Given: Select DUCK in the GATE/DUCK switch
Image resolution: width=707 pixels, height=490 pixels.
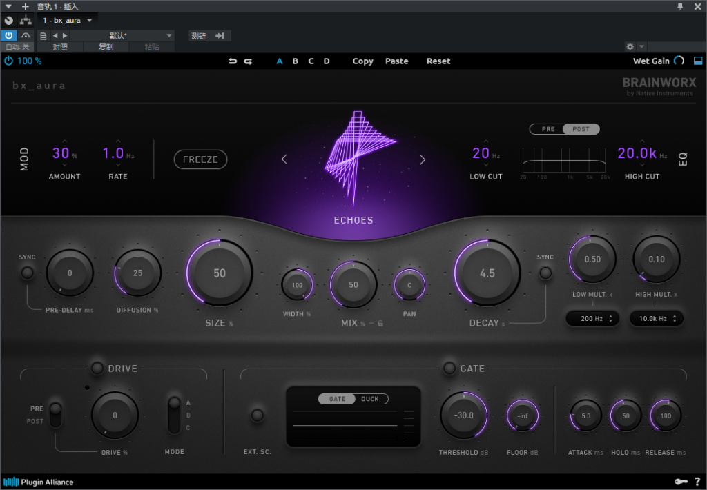Looking at the screenshot, I should pos(370,399).
